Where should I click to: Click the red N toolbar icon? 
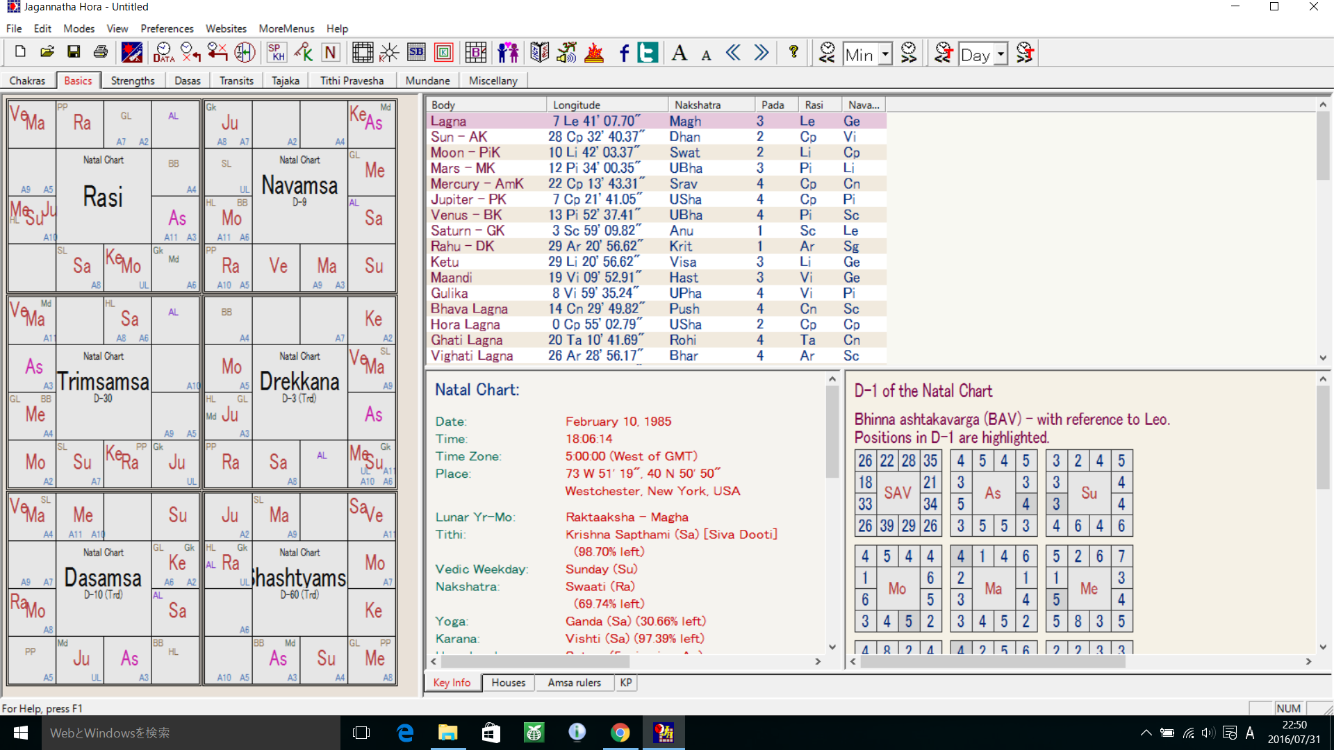[x=331, y=53]
